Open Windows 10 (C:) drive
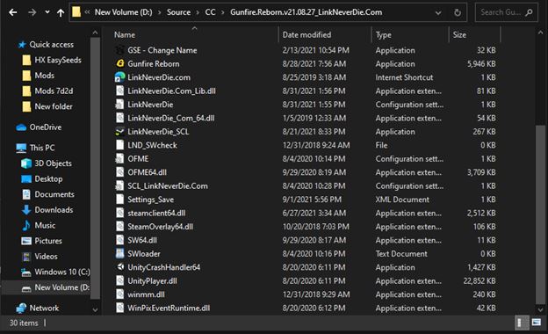 (x=62, y=272)
